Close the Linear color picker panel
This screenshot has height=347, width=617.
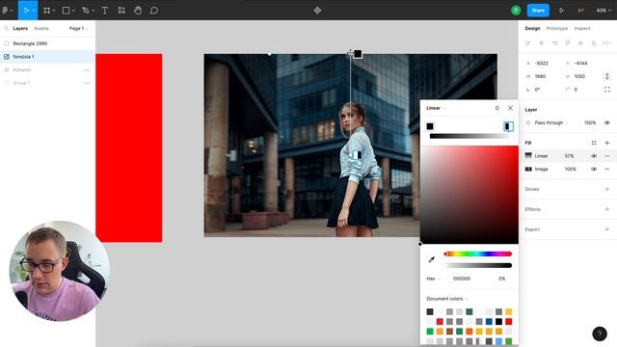coord(510,108)
